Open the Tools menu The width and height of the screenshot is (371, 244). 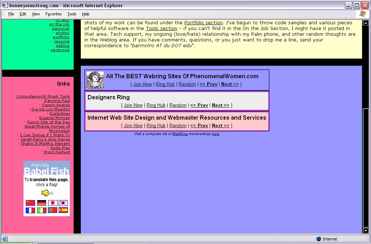(x=72, y=14)
